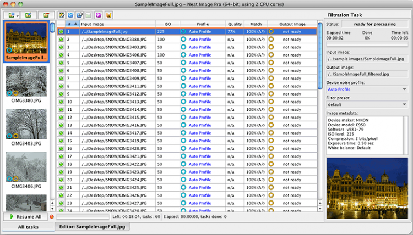The width and height of the screenshot is (413, 235).
Task: Click cyan profile icon in row 3
Action: point(183,47)
